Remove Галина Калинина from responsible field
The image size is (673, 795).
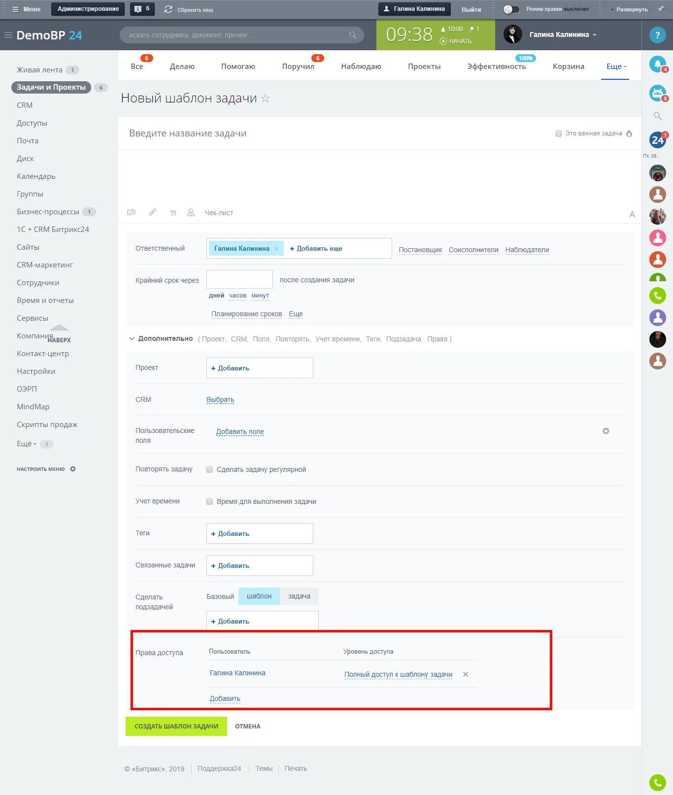point(276,249)
